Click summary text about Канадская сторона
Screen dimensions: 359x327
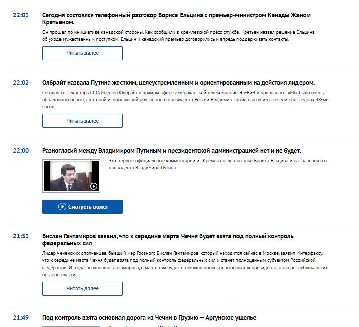[178, 36]
